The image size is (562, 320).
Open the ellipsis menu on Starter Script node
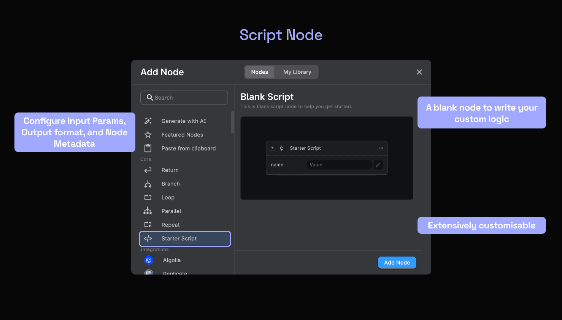click(381, 148)
